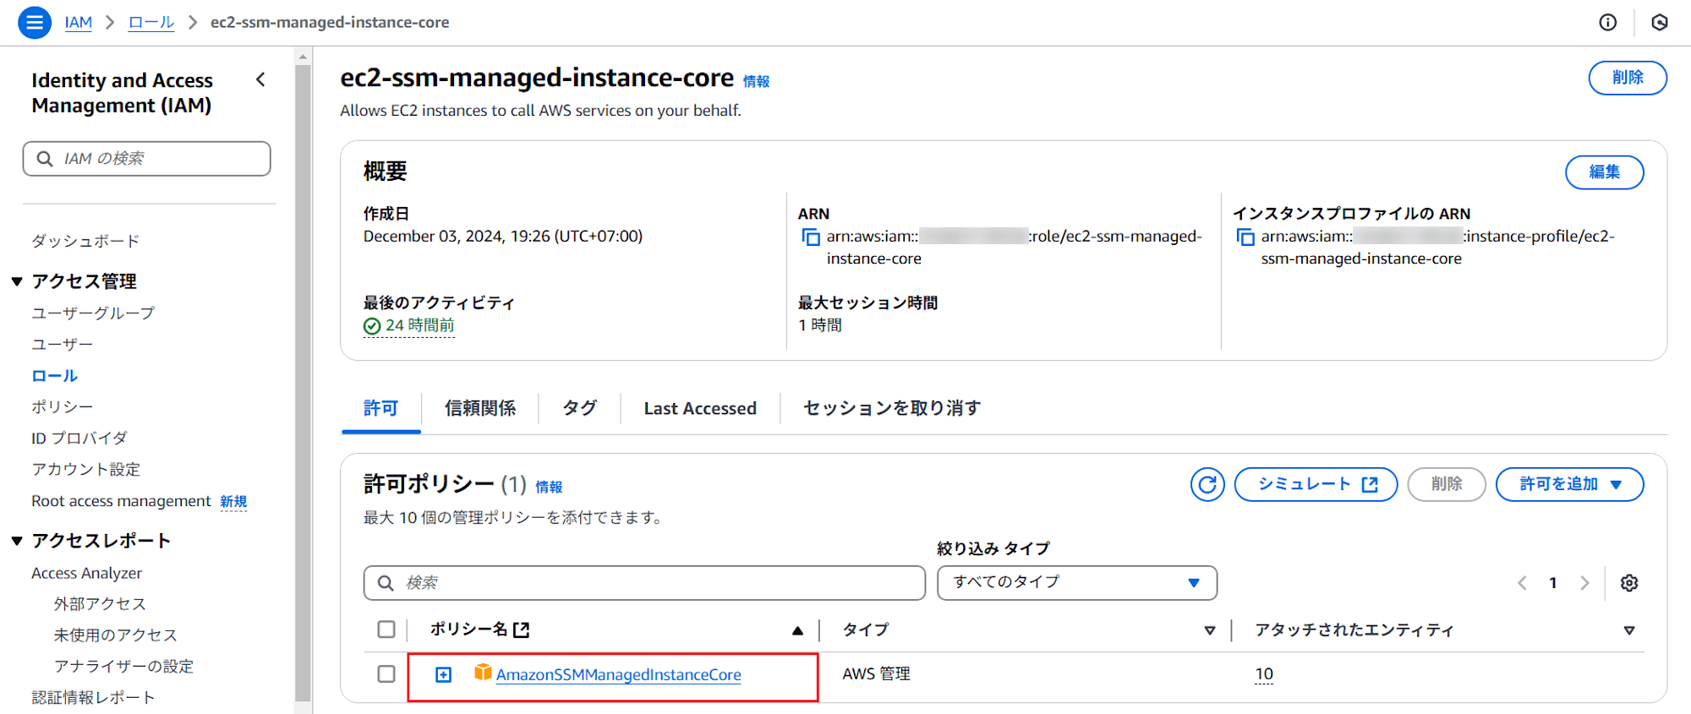The image size is (1691, 714).
Task: Click the シミュレート button
Action: (1316, 484)
